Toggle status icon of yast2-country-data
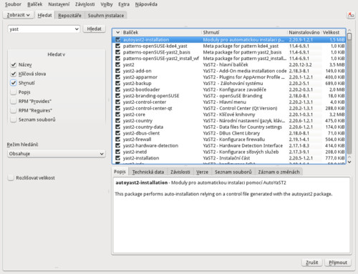 [117, 127]
